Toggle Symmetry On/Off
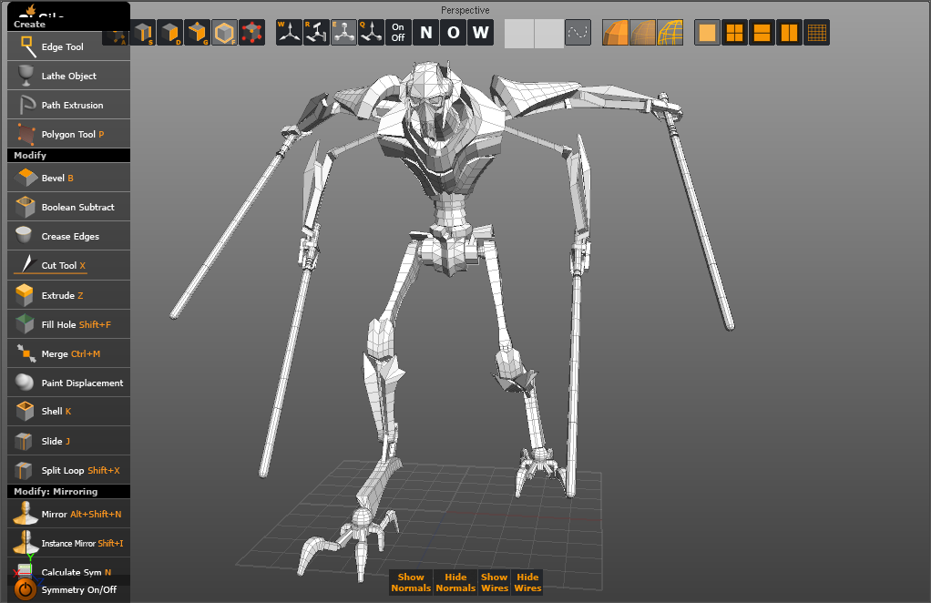This screenshot has height=603, width=931. (x=68, y=589)
